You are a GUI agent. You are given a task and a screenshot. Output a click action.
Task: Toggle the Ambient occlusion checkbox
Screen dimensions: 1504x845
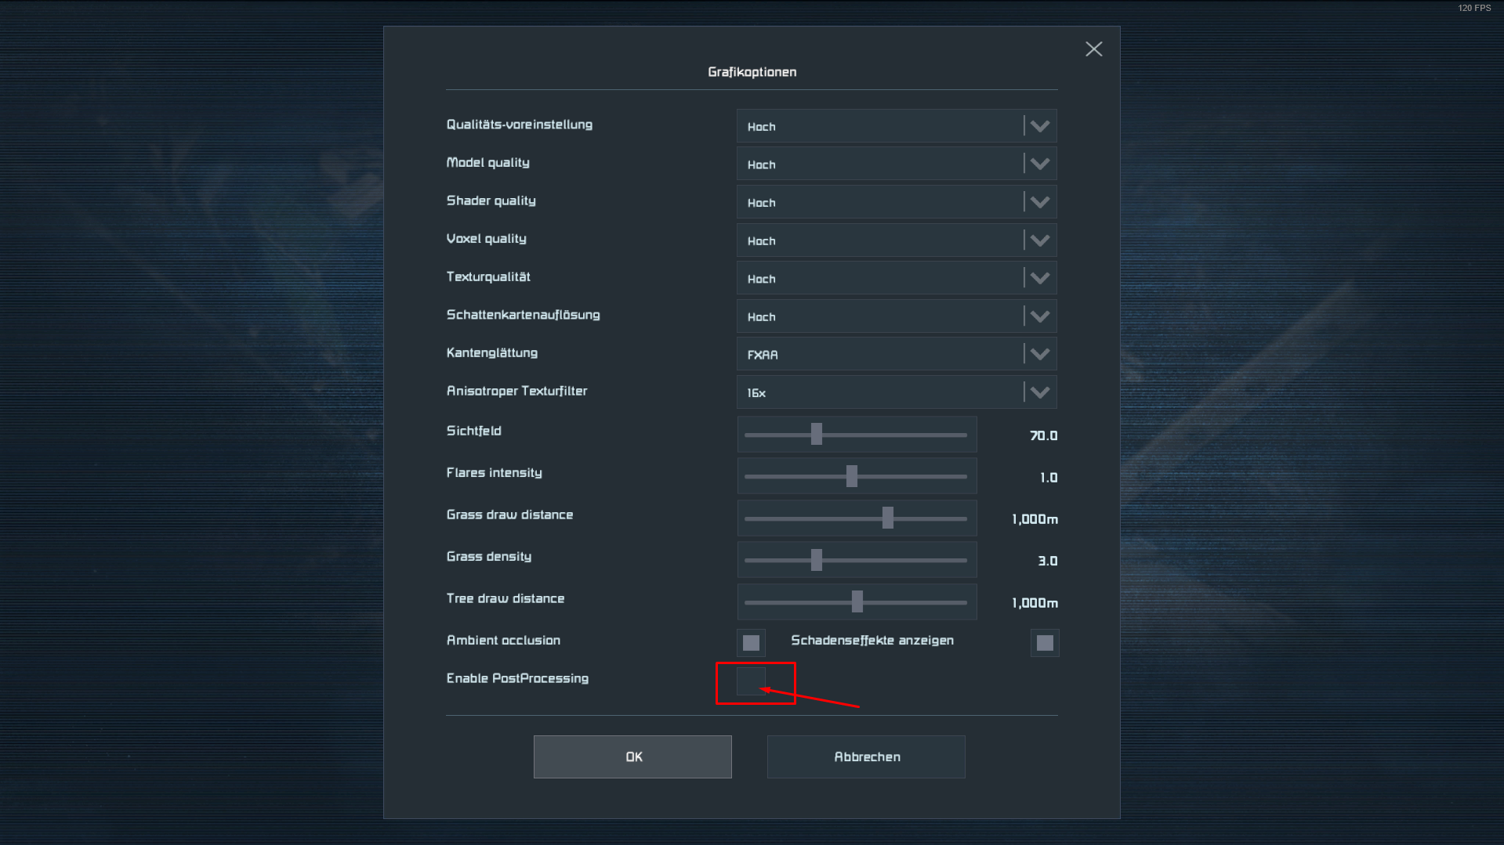tap(751, 643)
